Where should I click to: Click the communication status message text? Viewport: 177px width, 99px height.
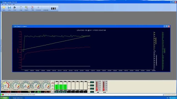coord(20,95)
